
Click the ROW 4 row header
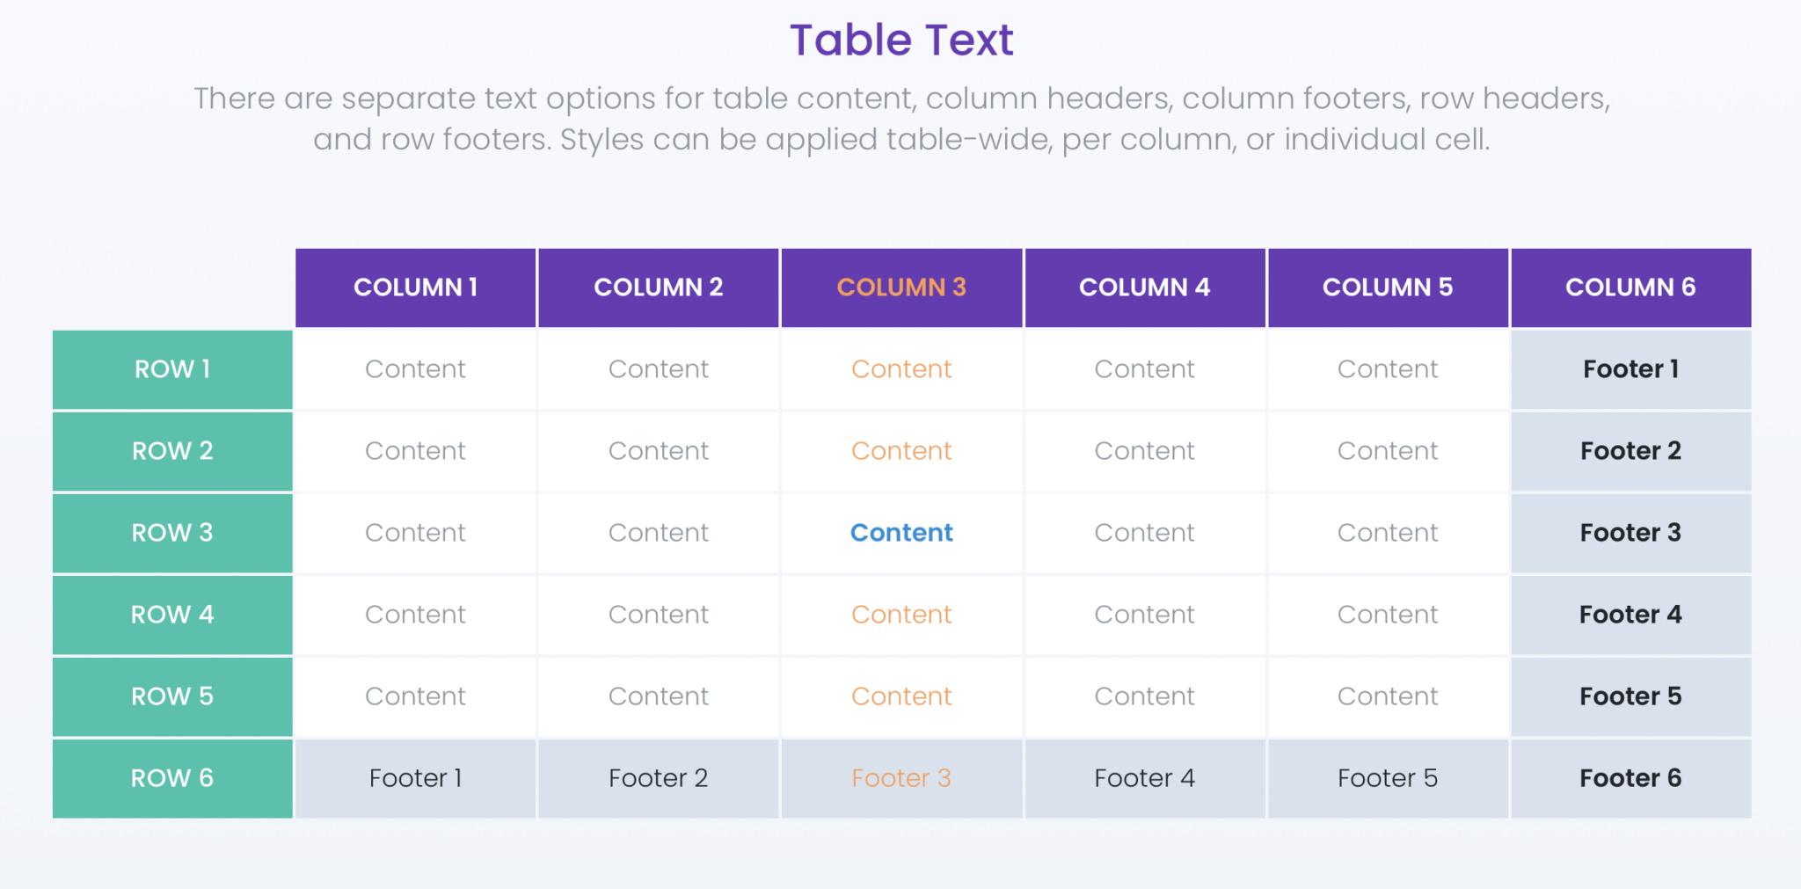point(172,615)
